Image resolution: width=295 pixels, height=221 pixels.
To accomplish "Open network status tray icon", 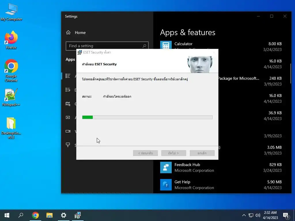I will pyautogui.click(x=251, y=215).
